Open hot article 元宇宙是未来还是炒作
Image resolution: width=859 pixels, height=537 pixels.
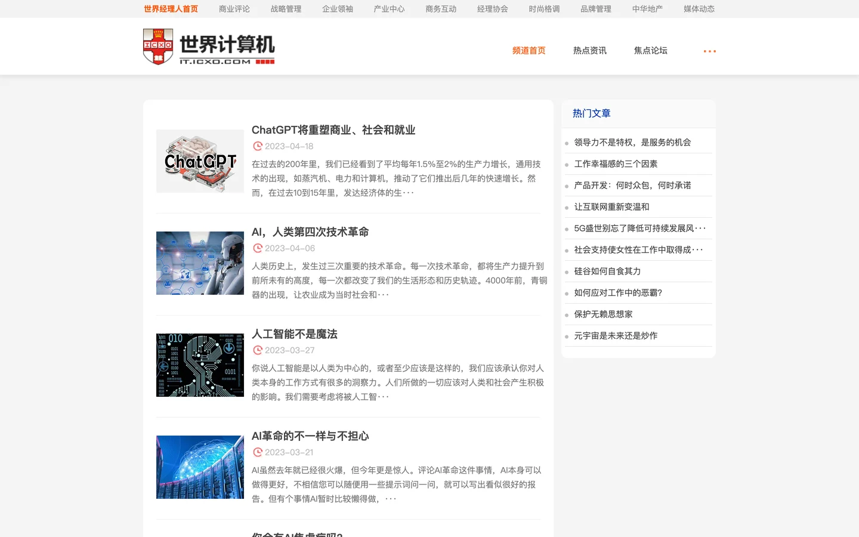(616, 336)
